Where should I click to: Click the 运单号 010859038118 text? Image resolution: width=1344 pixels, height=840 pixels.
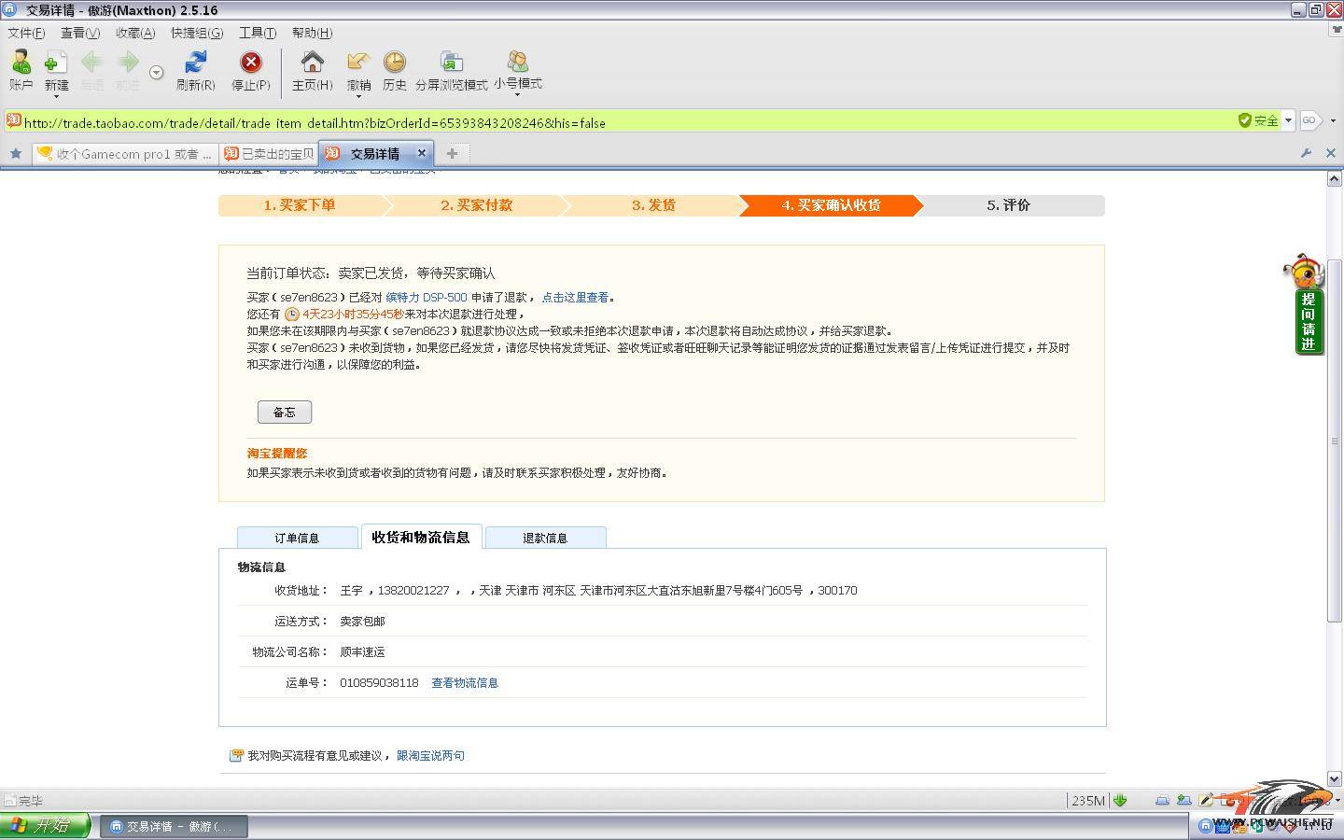pyautogui.click(x=379, y=683)
